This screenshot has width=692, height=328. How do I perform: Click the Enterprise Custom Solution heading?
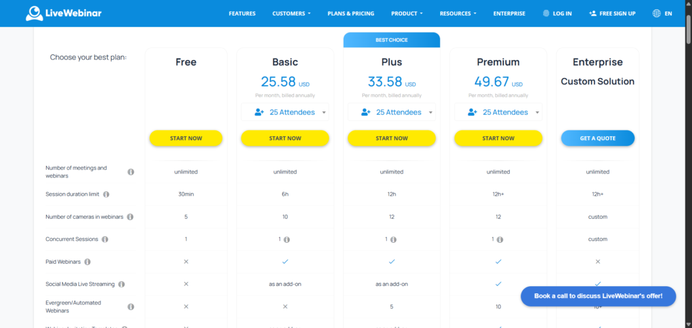pos(598,81)
